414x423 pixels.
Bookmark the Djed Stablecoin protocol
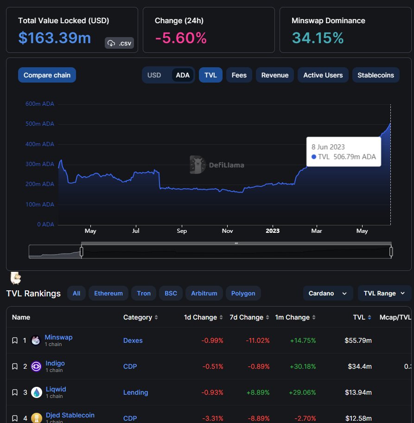coord(15,418)
